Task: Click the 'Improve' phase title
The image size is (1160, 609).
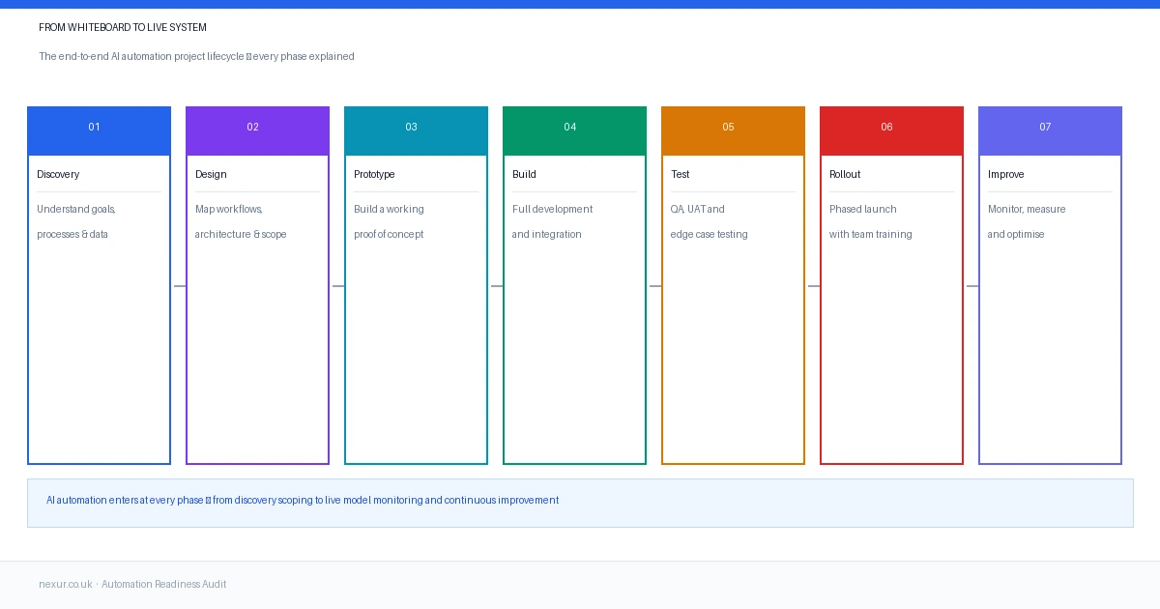Action: 1005,175
